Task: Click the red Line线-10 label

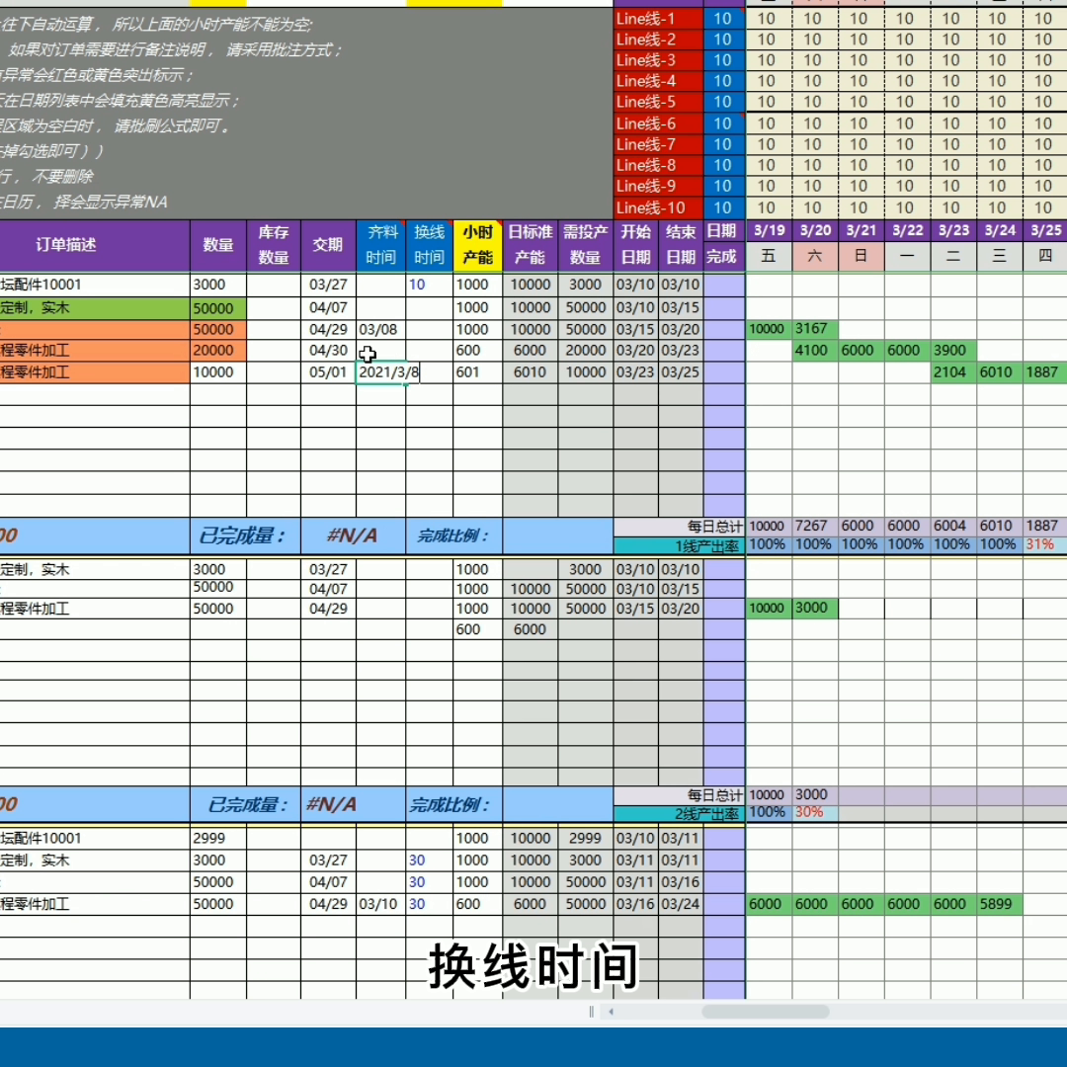Action: [658, 208]
